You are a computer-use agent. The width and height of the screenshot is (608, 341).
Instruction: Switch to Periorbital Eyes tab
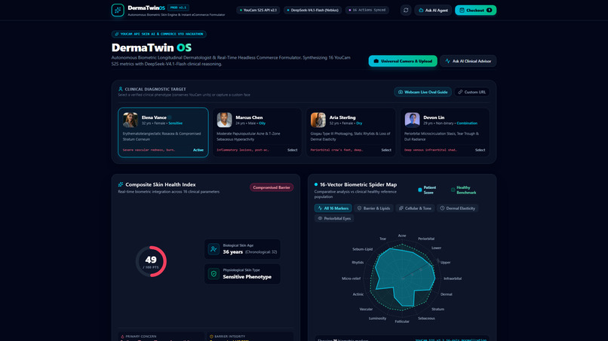tap(334, 218)
